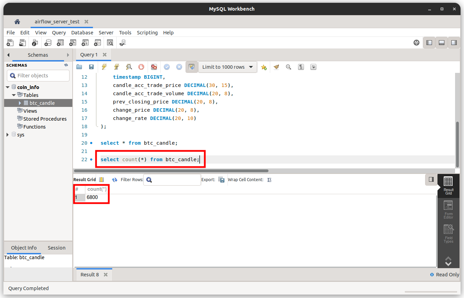Export recordset to file icon
This screenshot has height=298, width=464.
point(221,180)
